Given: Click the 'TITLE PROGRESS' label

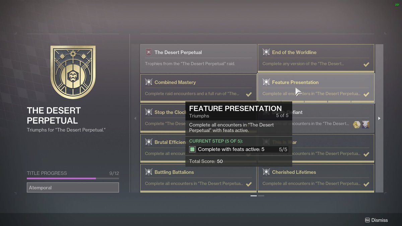Looking at the screenshot, I should coord(47,173).
